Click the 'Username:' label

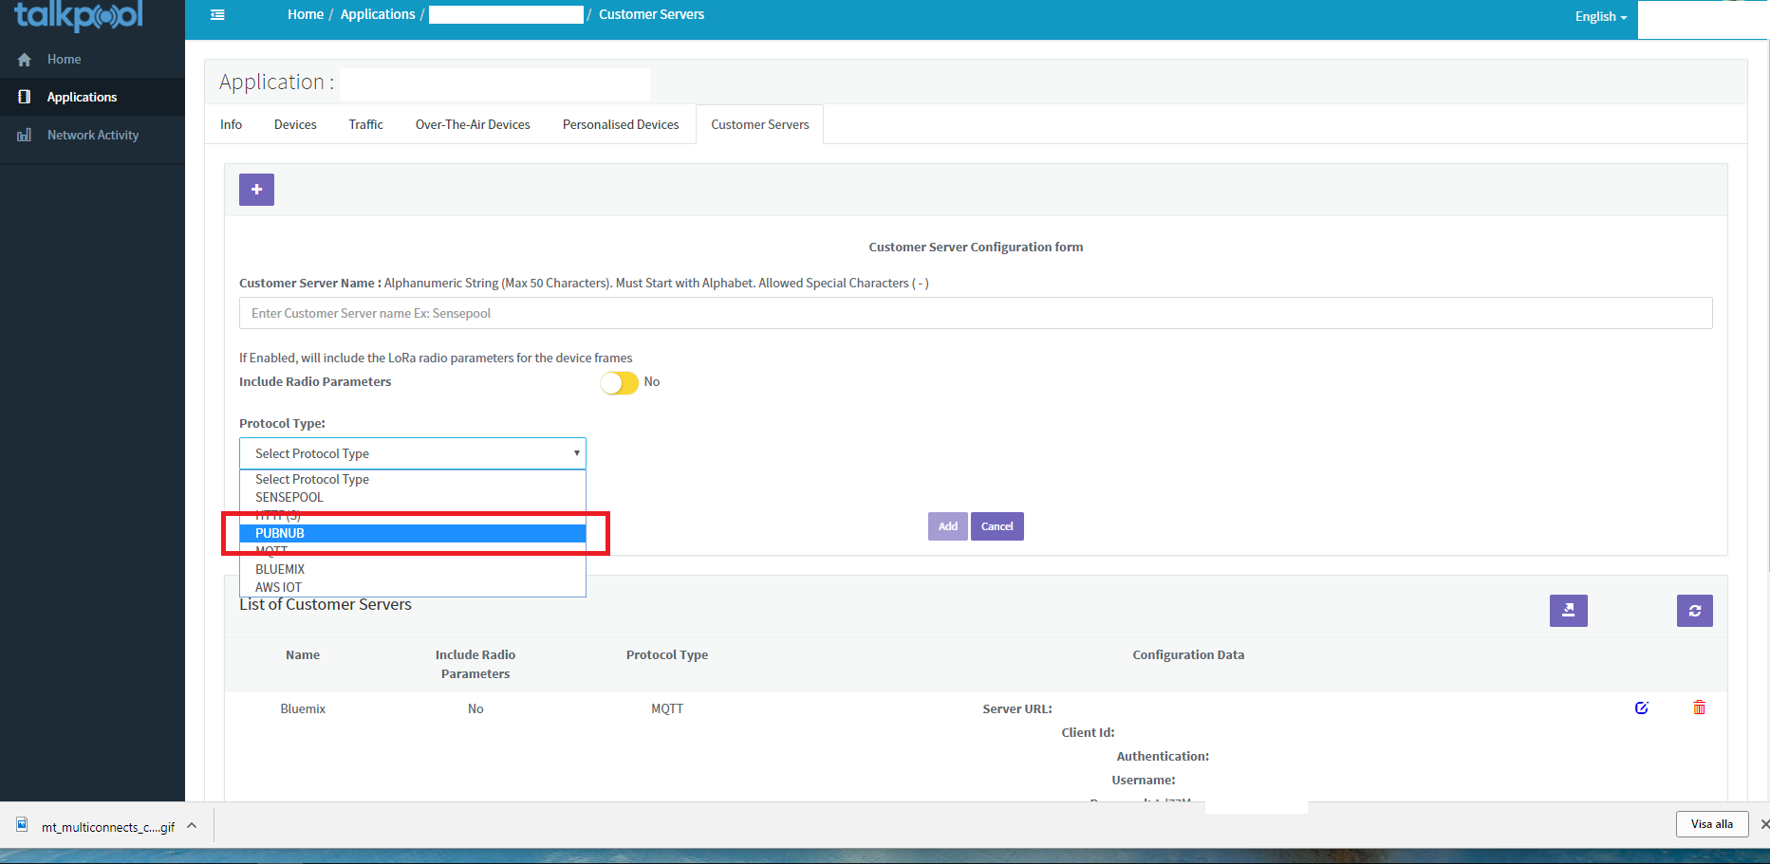pyautogui.click(x=1144, y=780)
